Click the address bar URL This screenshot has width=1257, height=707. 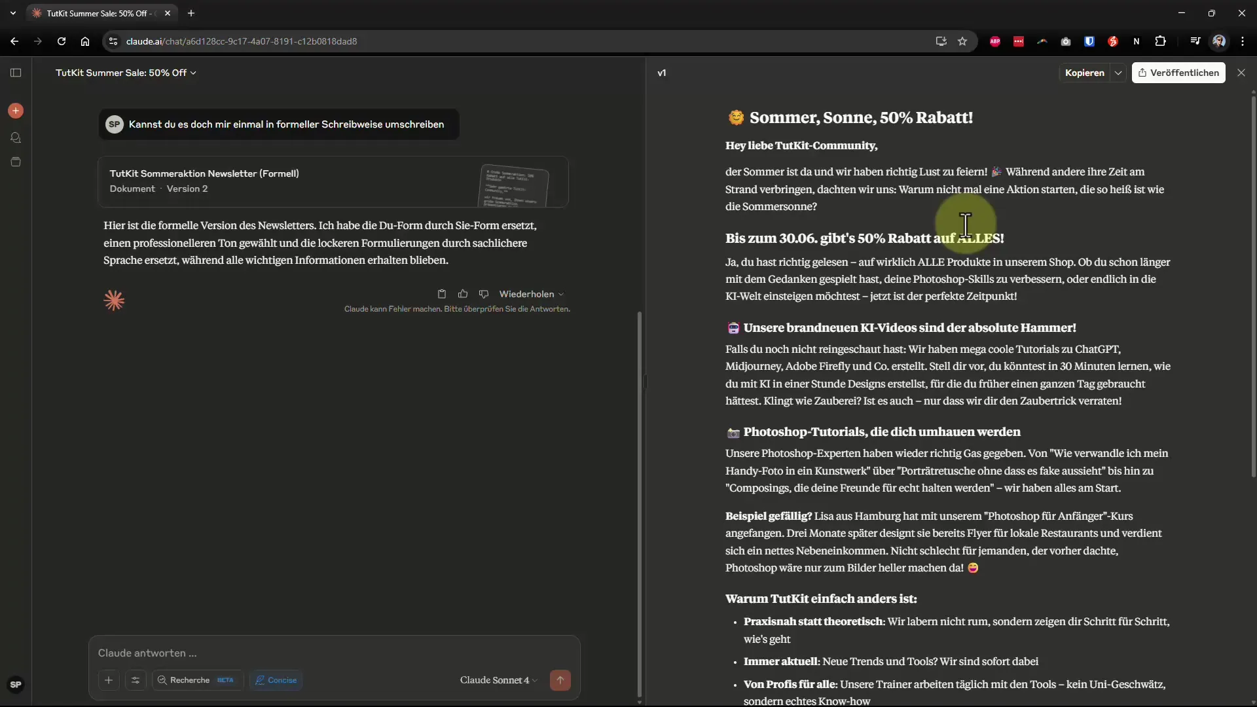coord(242,41)
